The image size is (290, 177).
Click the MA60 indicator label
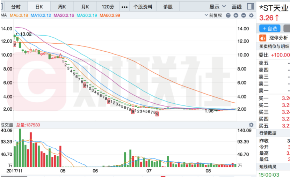(110, 15)
